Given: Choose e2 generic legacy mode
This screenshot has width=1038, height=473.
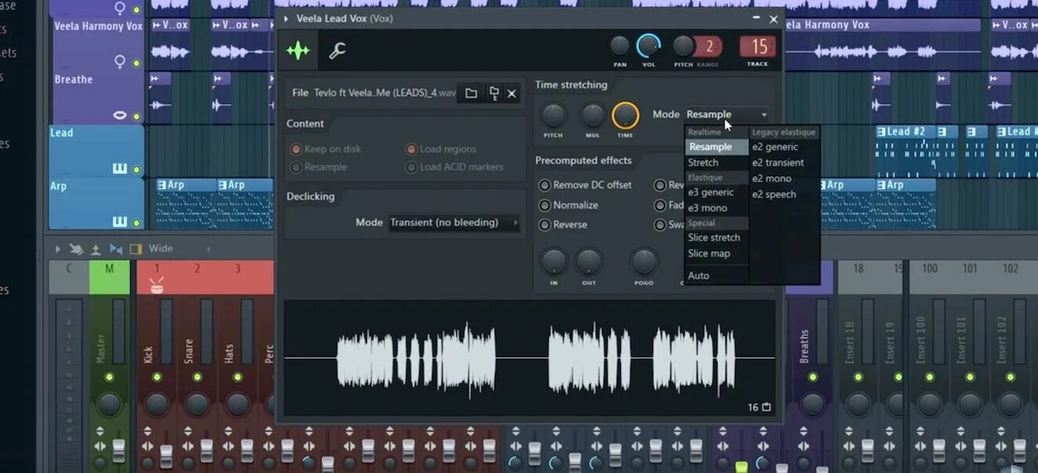Looking at the screenshot, I should [x=784, y=146].
